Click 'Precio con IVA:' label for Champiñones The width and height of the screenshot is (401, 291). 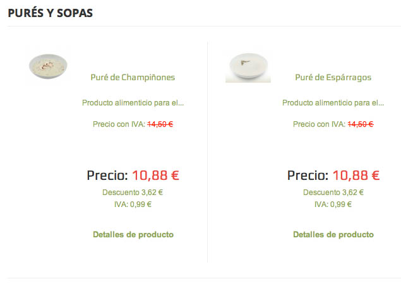(x=119, y=124)
